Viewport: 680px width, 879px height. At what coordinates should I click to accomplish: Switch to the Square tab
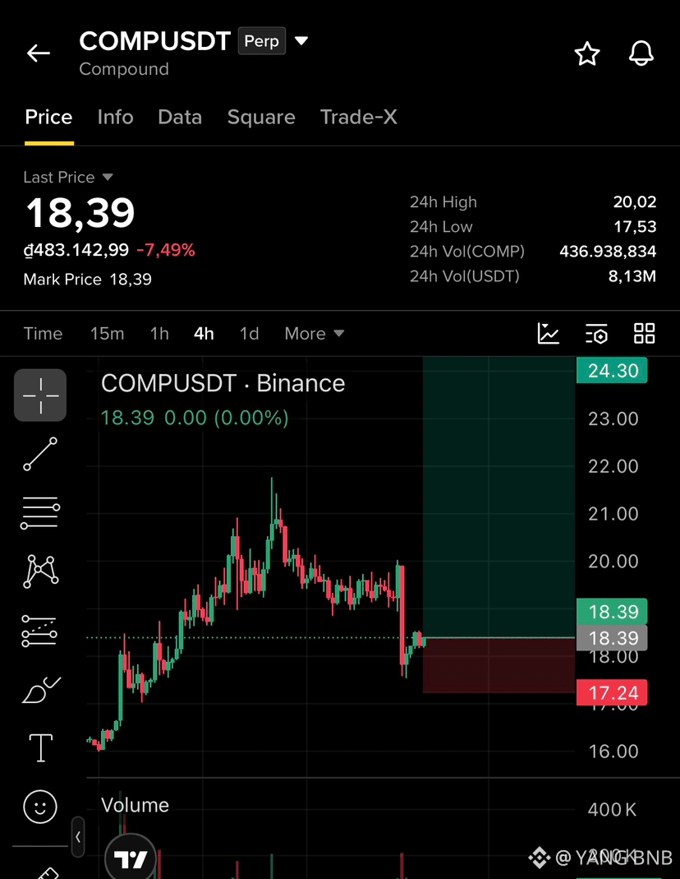[x=261, y=117]
